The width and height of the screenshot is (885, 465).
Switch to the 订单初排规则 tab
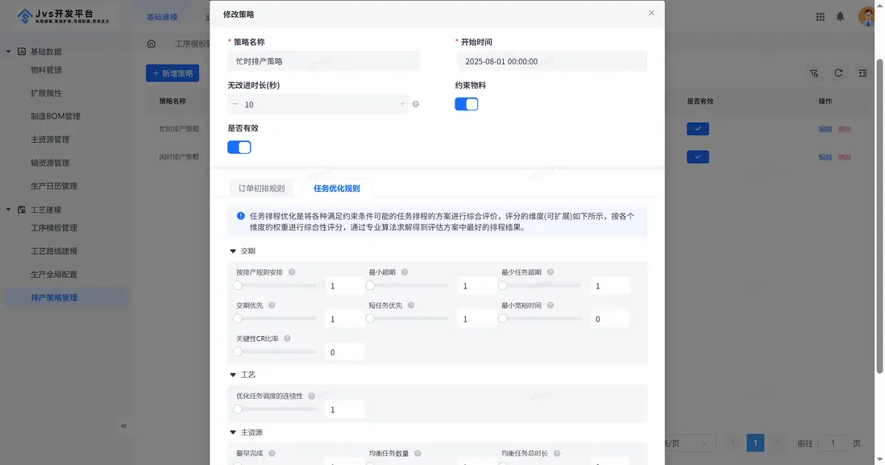(x=264, y=188)
